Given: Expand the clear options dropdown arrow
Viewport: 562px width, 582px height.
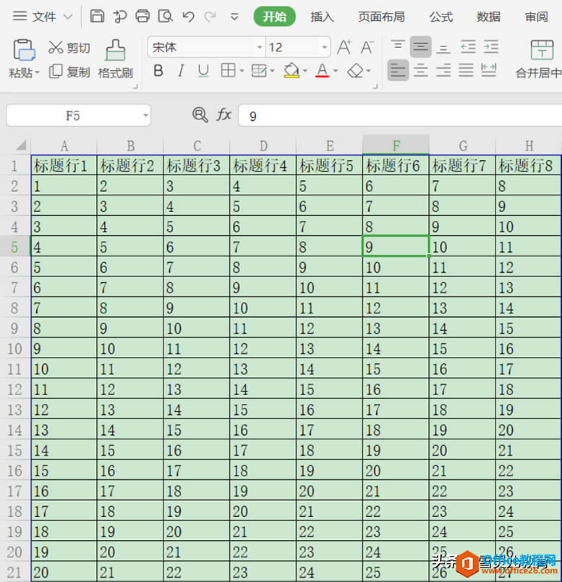Looking at the screenshot, I should (x=368, y=70).
